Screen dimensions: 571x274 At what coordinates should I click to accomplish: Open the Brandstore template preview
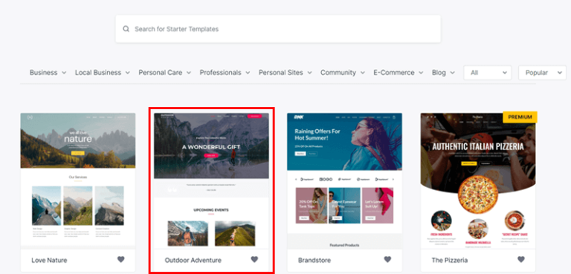pos(344,181)
